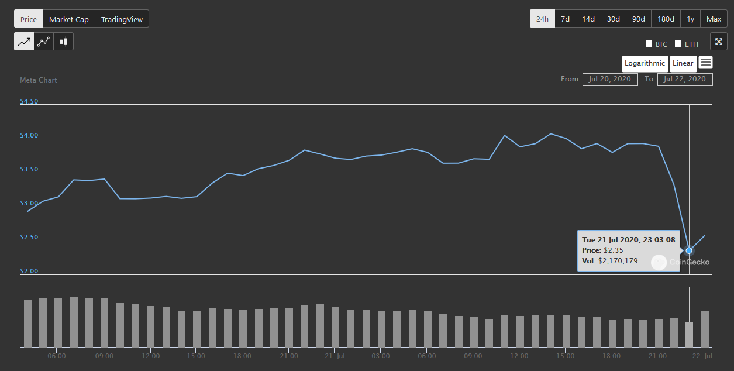Open the TradingView tab
The width and height of the screenshot is (734, 371).
(122, 19)
